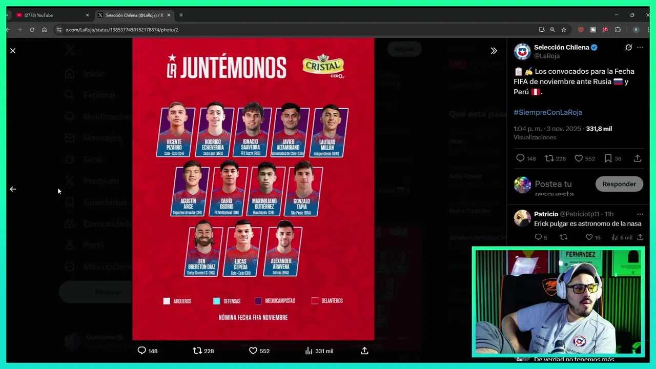Close the YouTube tab

88,15
